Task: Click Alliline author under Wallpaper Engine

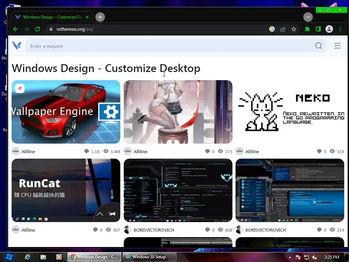Action: pyautogui.click(x=28, y=151)
